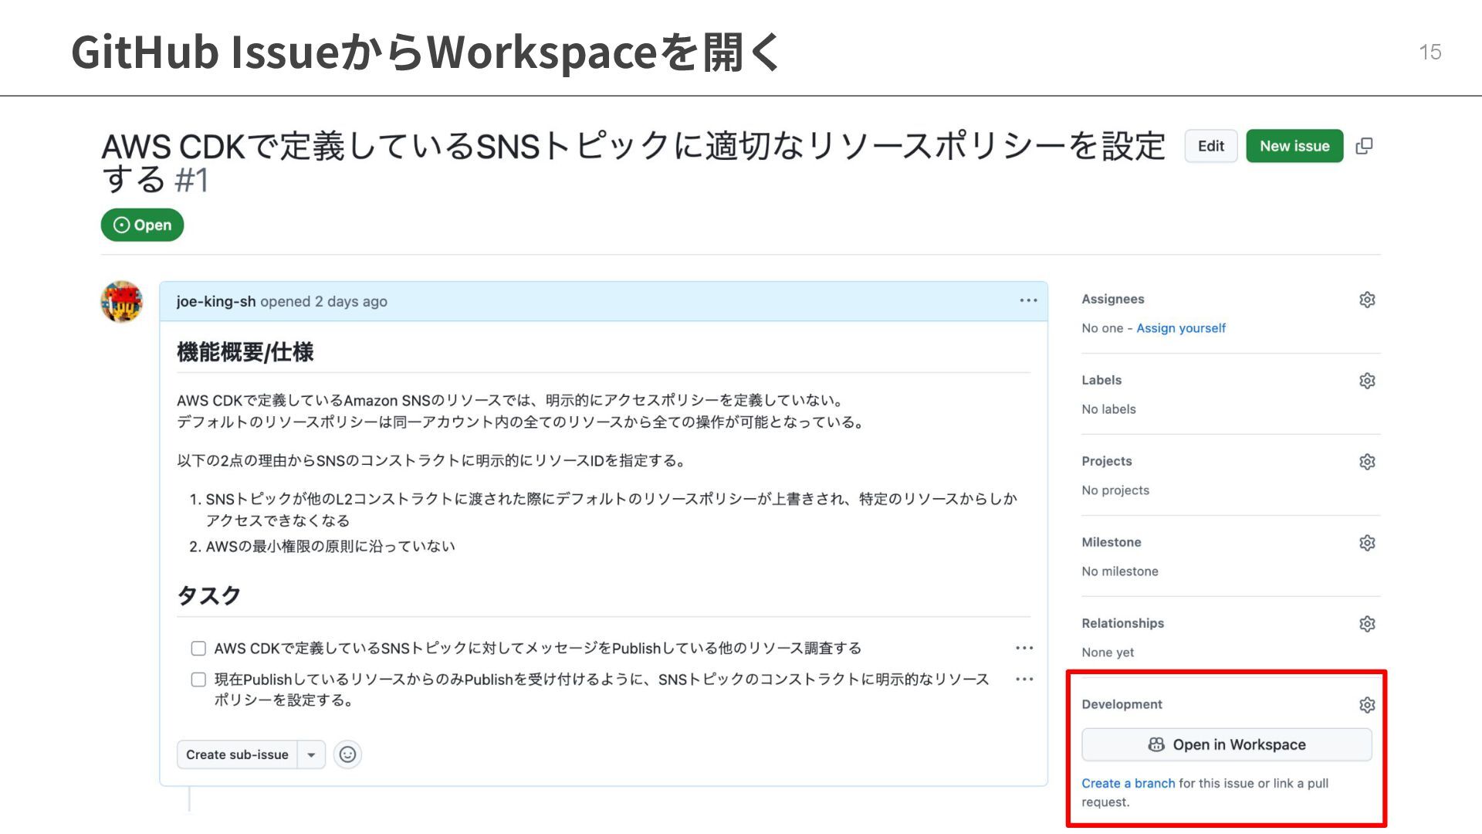Viewport: 1482px width, 834px height.
Task: Click the Edit title button
Action: point(1210,146)
